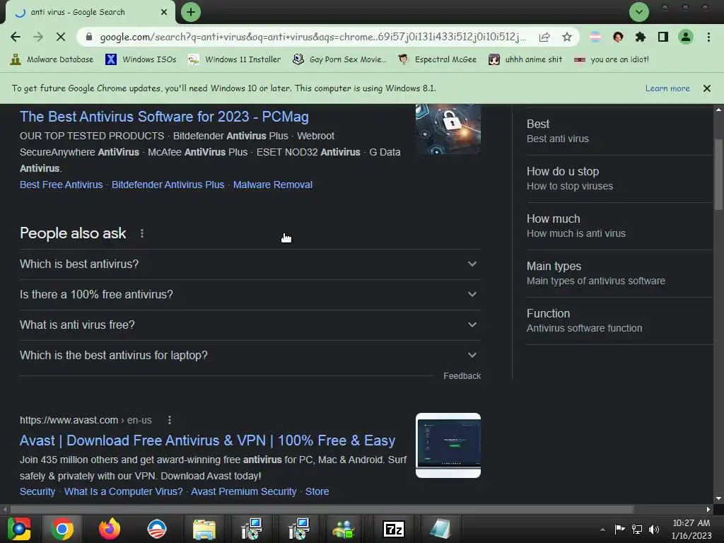
Task: Click the PCMag result padlock thumbnail
Action: 448,129
